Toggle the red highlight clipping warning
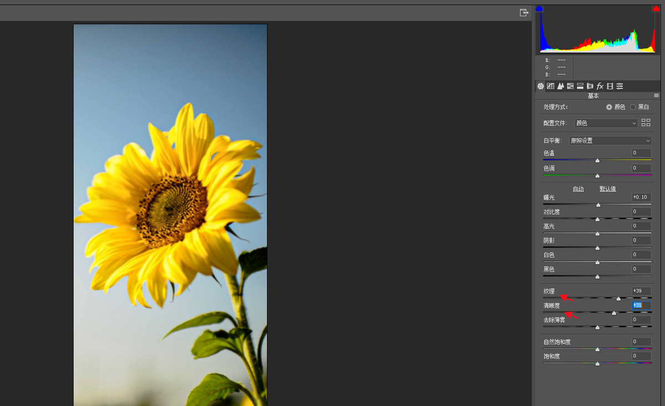665x406 pixels. pyautogui.click(x=656, y=8)
